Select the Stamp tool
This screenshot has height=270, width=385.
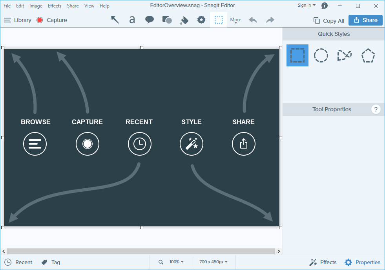pyautogui.click(x=201, y=20)
